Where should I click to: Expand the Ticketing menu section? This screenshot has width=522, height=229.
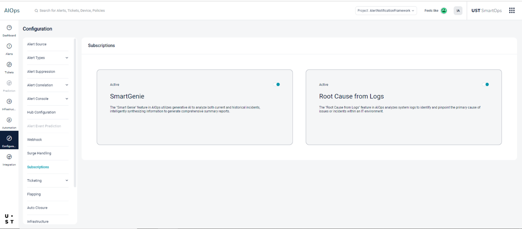[x=67, y=181]
